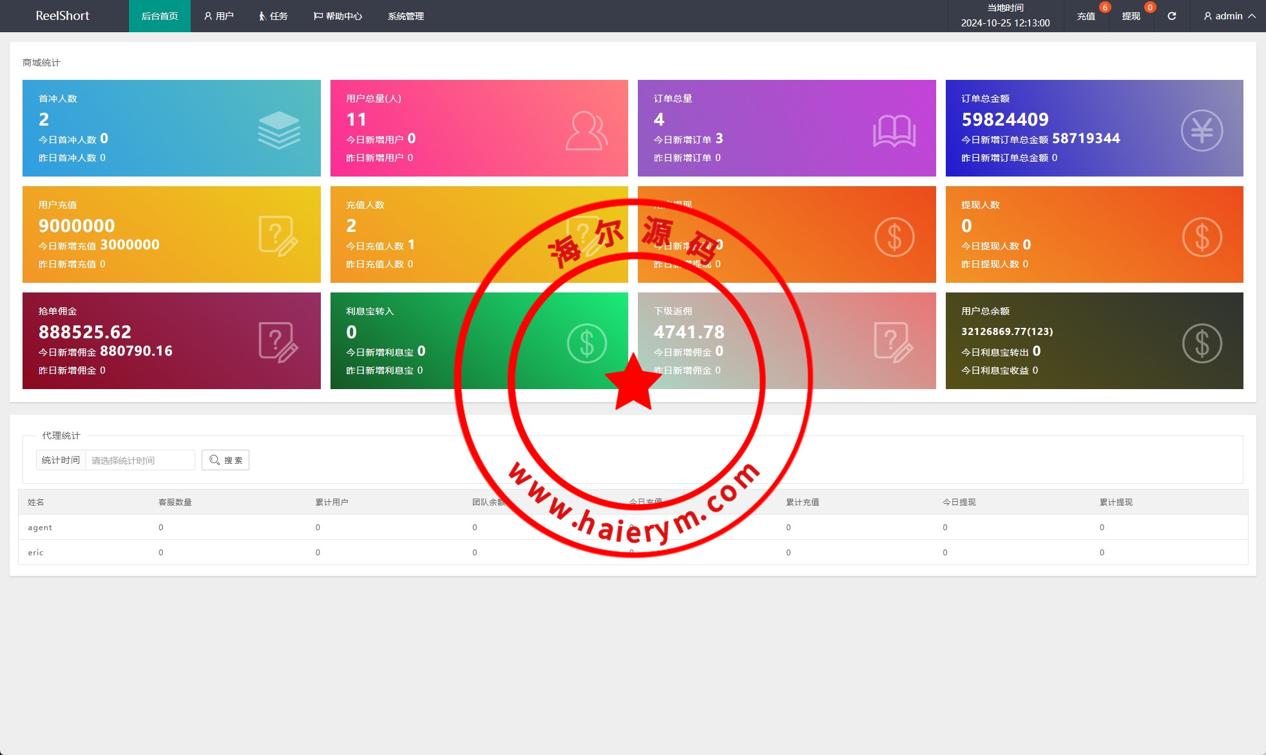Click the dollar icon on 利息宝转入 card
Screen dimensions: 1266x755
click(x=586, y=343)
